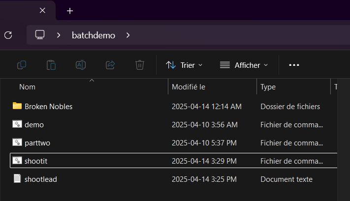
Task: Click date 2025-04-10 5:37 PM
Action: coord(204,143)
